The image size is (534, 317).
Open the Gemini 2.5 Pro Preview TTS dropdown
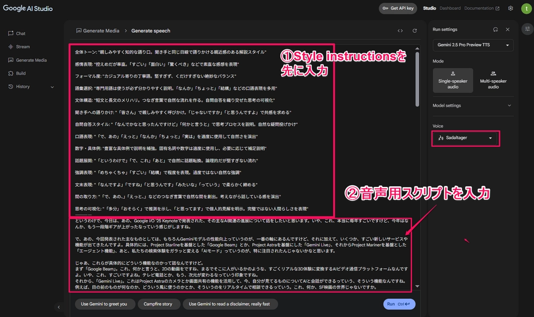pyautogui.click(x=473, y=45)
